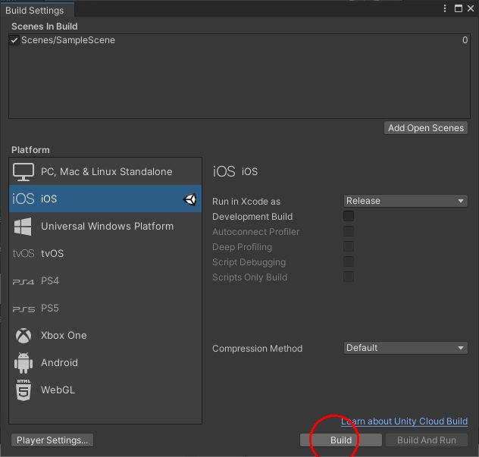Select Android platform label
479x457 pixels.
59,362
